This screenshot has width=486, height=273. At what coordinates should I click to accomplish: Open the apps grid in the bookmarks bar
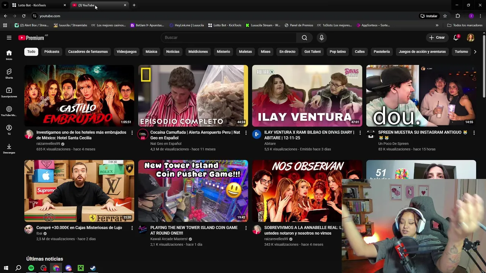5,25
